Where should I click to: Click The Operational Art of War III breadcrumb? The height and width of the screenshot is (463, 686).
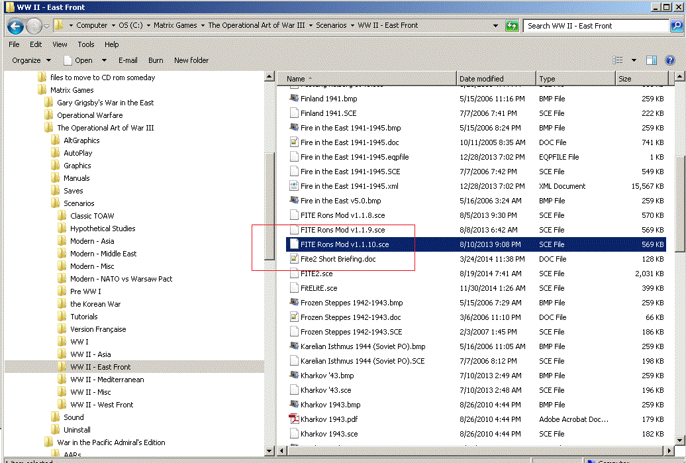(x=256, y=25)
